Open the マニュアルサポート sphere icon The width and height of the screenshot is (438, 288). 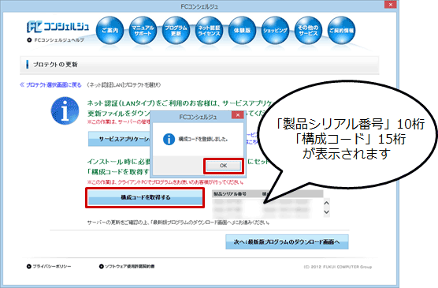coord(143,30)
